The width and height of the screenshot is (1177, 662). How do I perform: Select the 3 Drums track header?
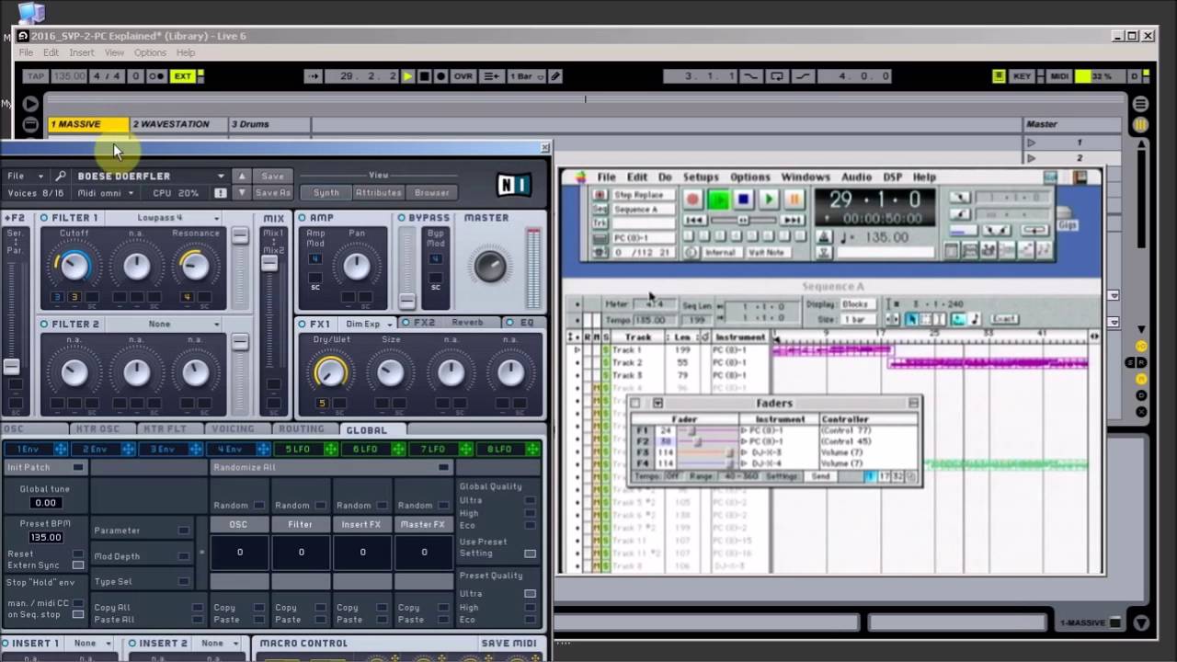[269, 124]
